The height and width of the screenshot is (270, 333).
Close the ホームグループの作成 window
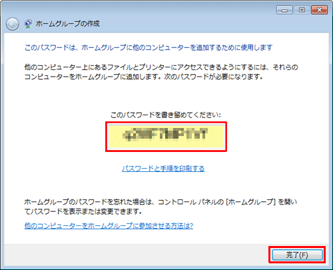(x=319, y=10)
